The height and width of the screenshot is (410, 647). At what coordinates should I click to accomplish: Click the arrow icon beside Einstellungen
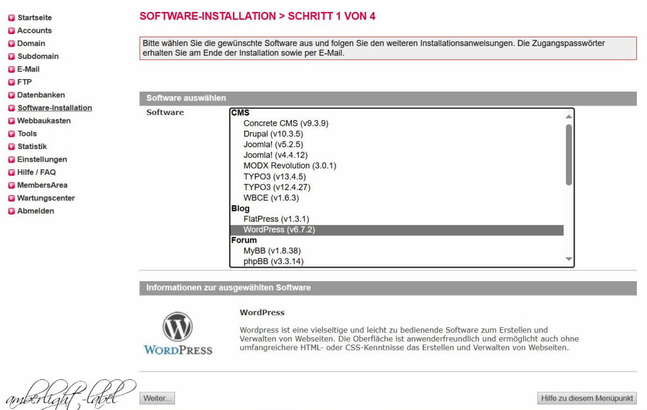coord(11,160)
